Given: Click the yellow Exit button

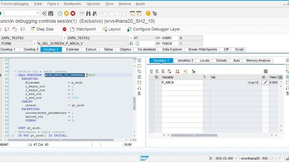Looking at the screenshot, I should coord(66,13).
